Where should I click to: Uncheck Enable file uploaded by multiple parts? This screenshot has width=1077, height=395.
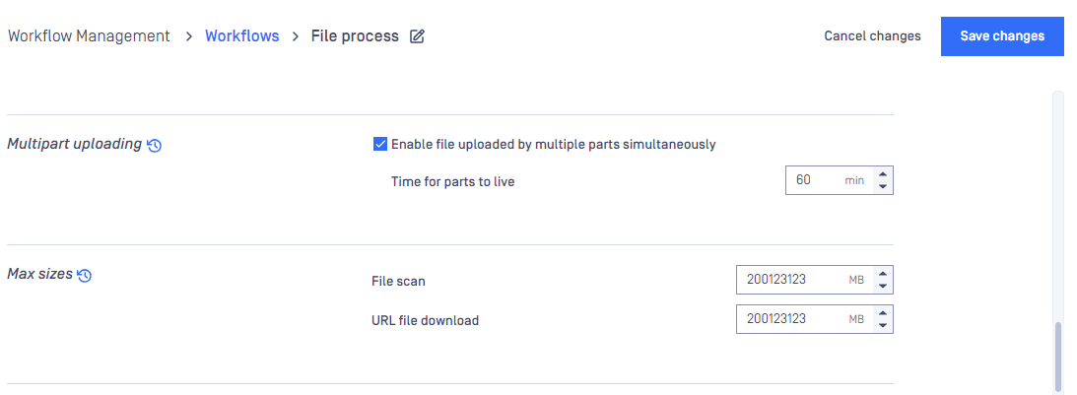(379, 144)
